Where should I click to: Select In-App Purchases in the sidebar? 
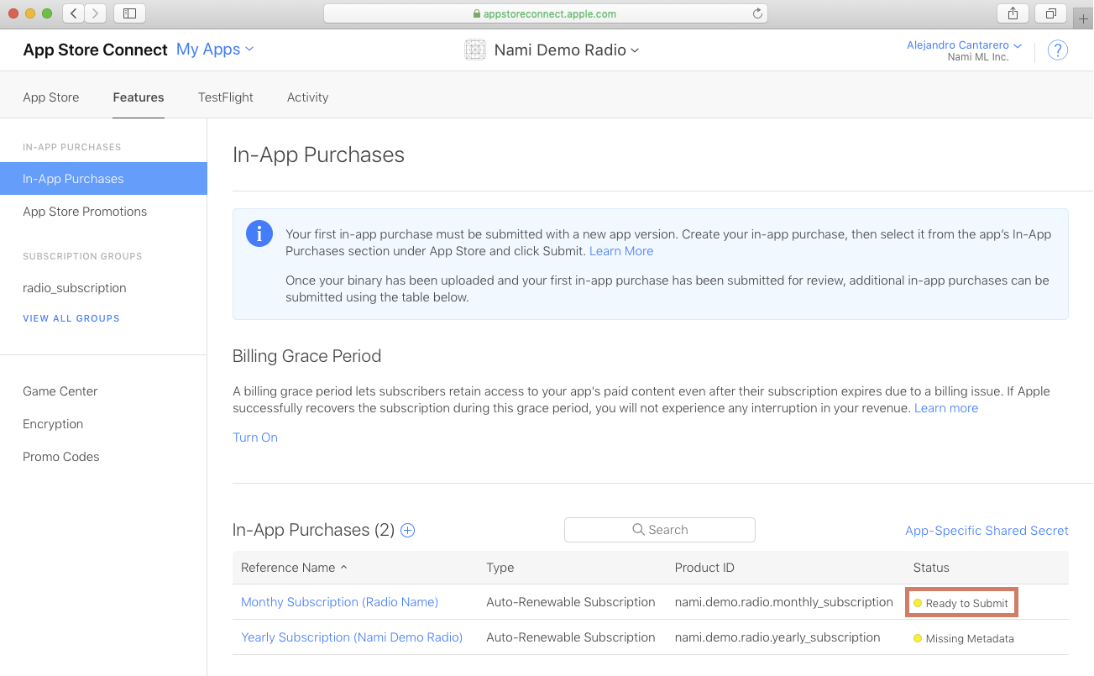coord(103,179)
